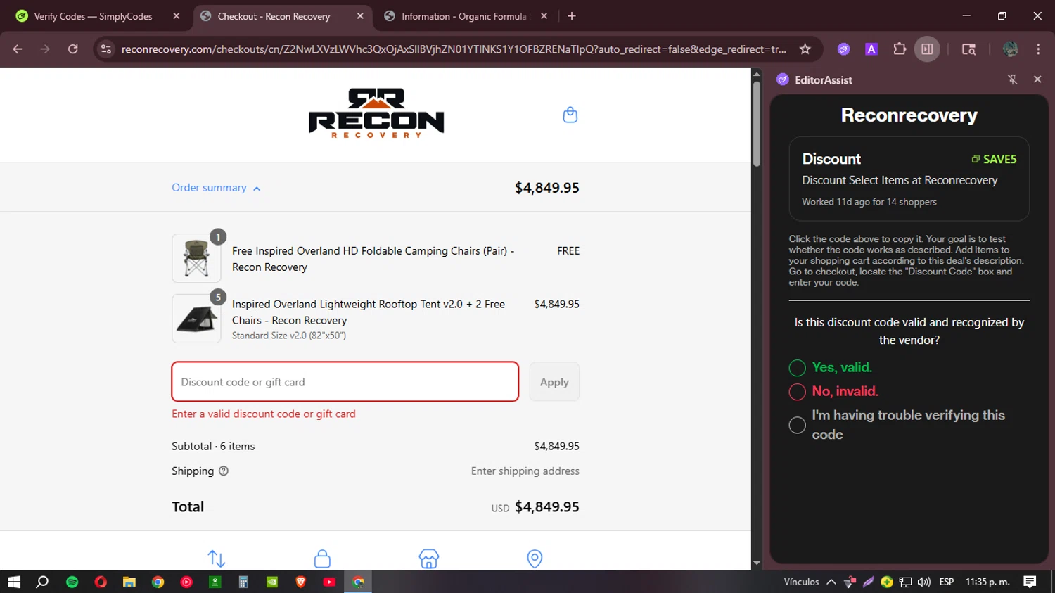Open the EditorAssist extension toolbar icon
Viewport: 1055px width, 593px height.
(x=844, y=49)
